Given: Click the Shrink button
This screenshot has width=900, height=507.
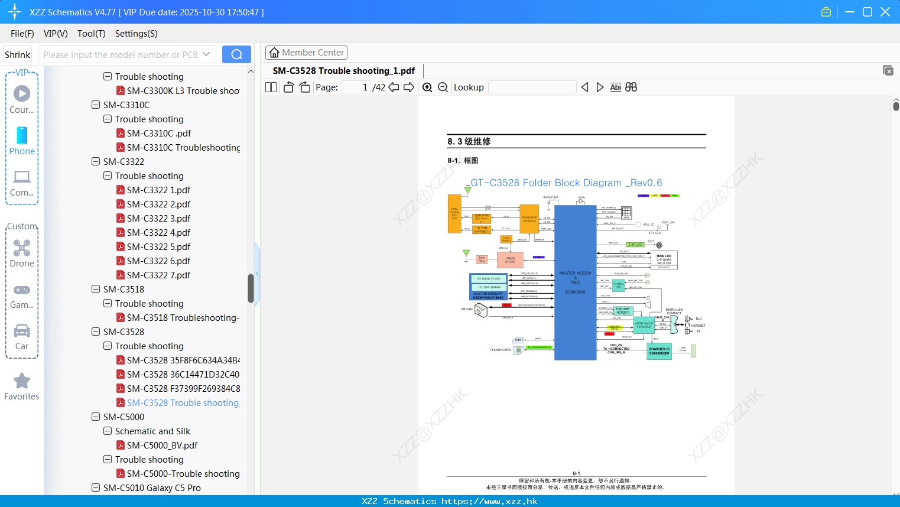Looking at the screenshot, I should [x=18, y=54].
